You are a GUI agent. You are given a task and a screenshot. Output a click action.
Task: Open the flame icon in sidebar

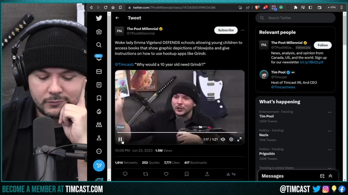pyautogui.click(x=99, y=111)
